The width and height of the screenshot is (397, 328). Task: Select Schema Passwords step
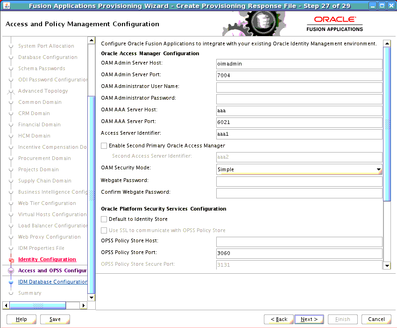coord(42,68)
